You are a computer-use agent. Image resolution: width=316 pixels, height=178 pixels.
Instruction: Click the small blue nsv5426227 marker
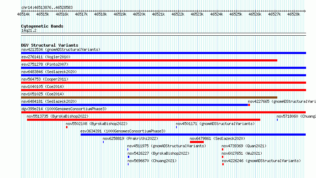pyautogui.click(x=129, y=157)
